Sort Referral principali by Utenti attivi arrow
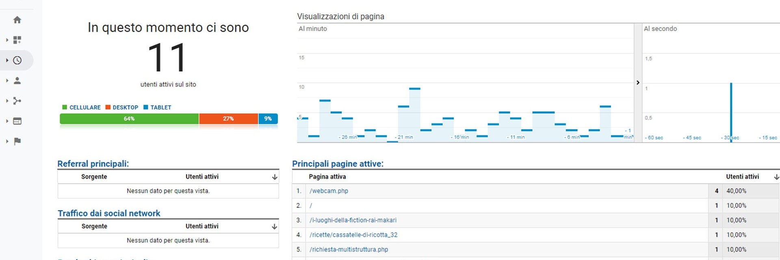The height and width of the screenshot is (260, 780). point(275,177)
